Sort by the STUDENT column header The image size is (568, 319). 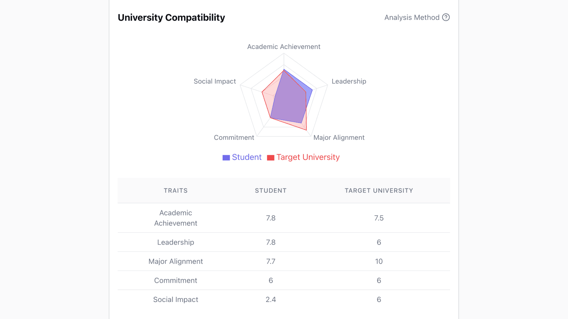(x=271, y=190)
